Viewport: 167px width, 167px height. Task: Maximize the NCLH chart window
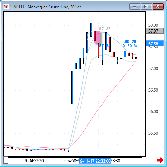tap(146, 7)
